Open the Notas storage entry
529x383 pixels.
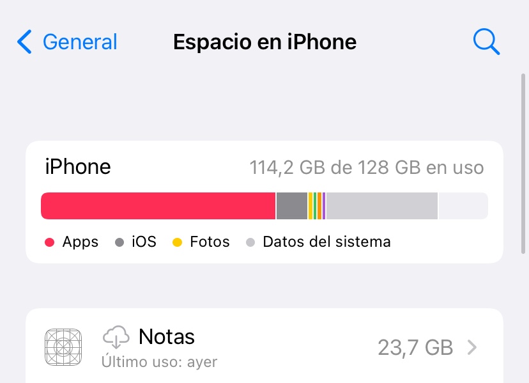(x=264, y=347)
